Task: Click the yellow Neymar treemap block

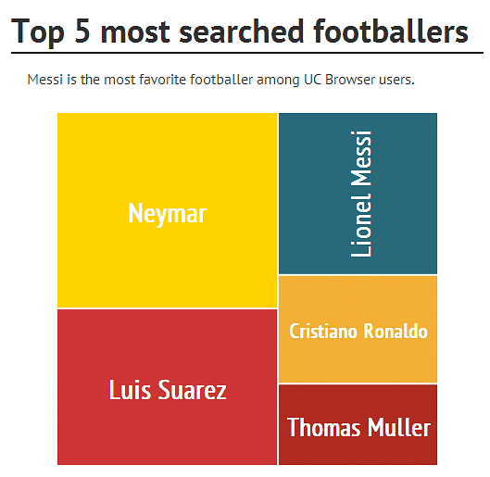Action: click(167, 210)
